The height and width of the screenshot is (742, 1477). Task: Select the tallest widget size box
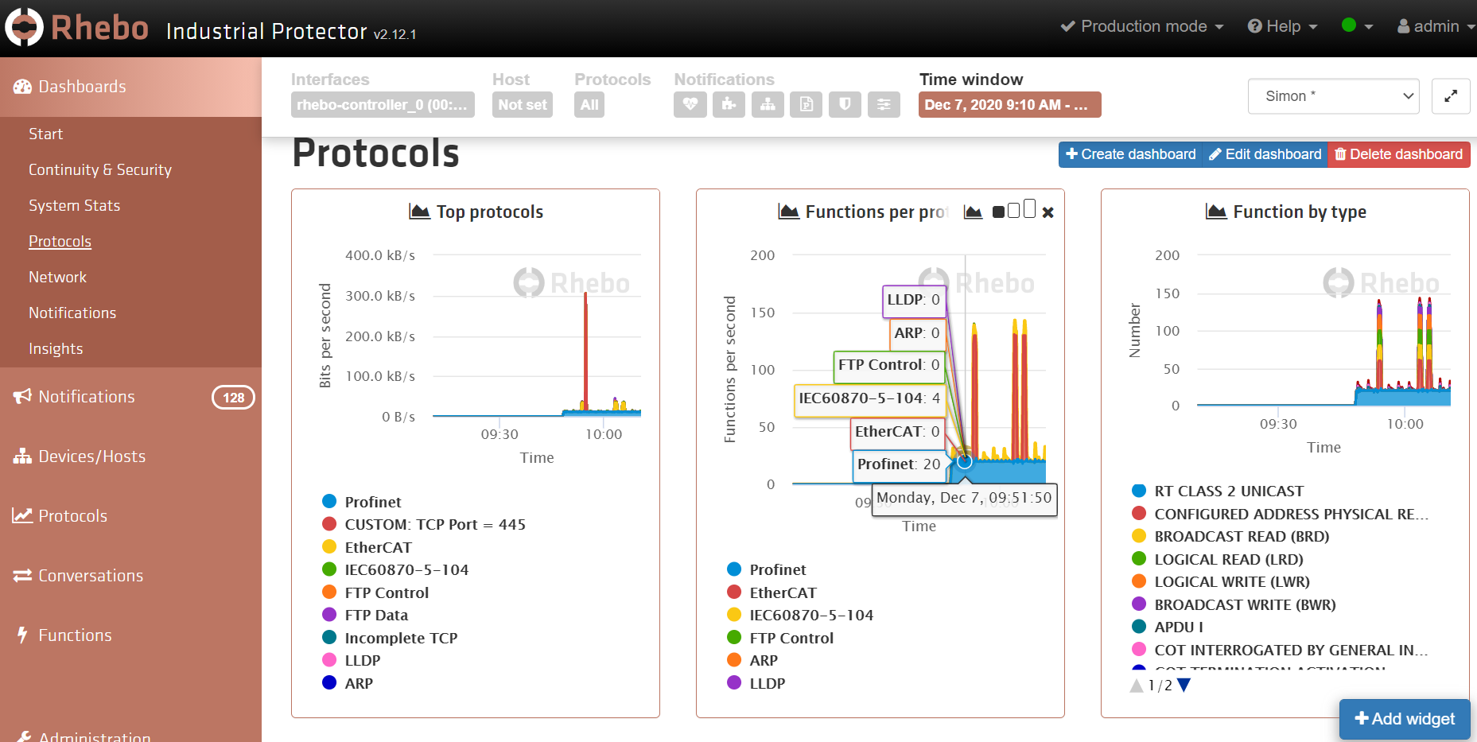pos(1029,209)
